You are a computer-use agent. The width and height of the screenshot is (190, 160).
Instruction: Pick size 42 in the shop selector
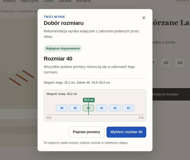coord(166,63)
